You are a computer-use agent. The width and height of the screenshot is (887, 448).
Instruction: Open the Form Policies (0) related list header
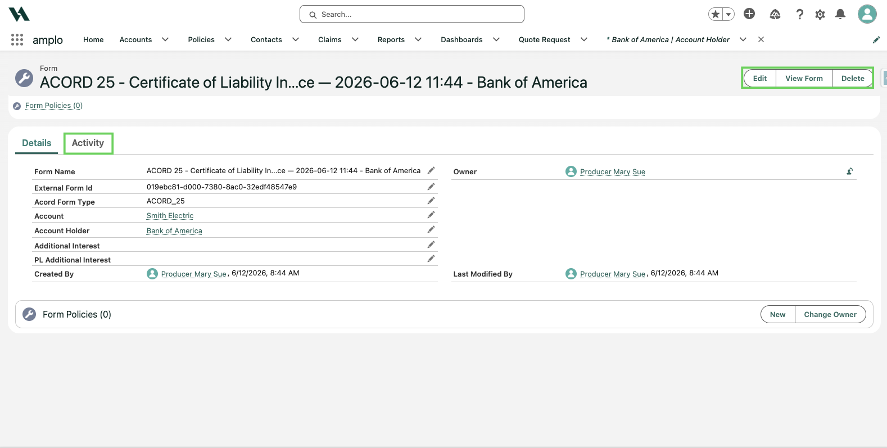[x=77, y=315]
